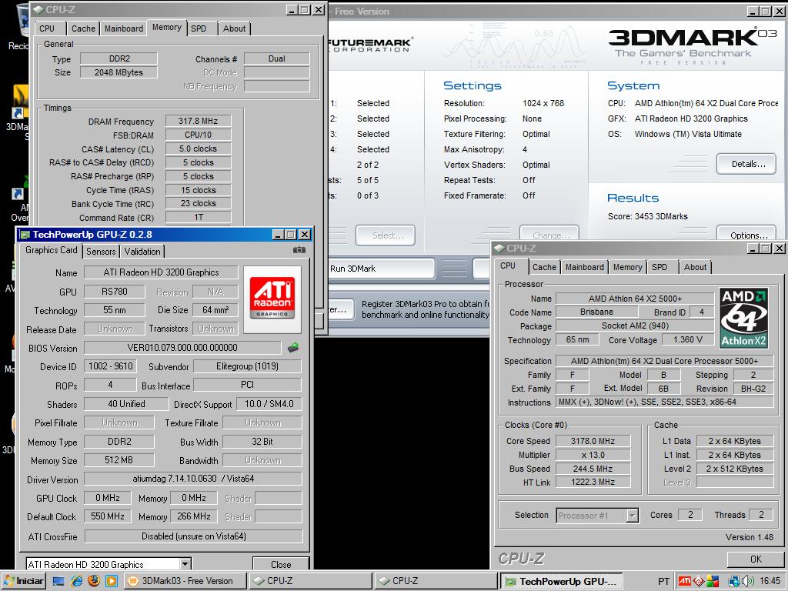Switch to TechPowerUp GPU-Z taskbar button
The height and width of the screenshot is (591, 788).
pyautogui.click(x=562, y=581)
